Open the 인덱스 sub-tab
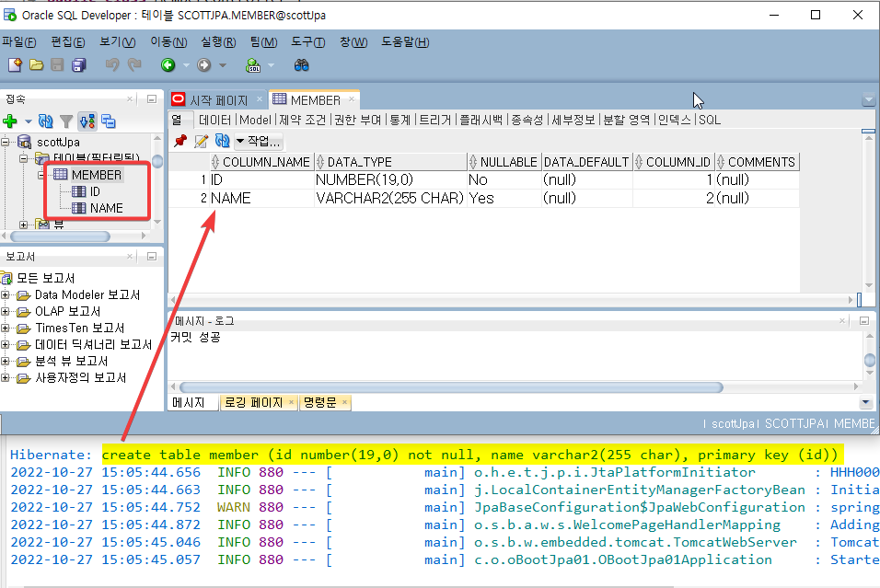 [x=674, y=120]
